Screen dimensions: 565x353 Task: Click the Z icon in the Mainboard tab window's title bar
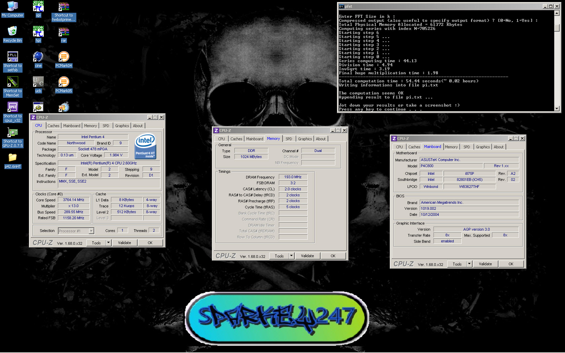(x=394, y=139)
